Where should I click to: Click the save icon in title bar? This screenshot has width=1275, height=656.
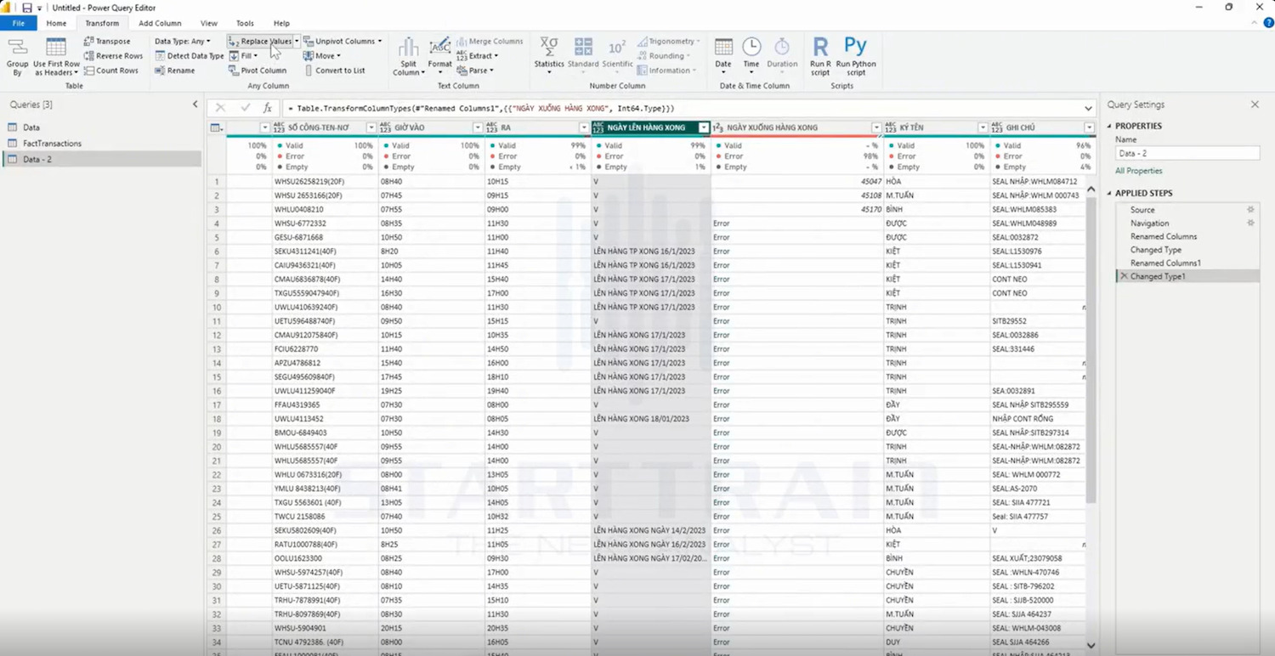(x=26, y=8)
